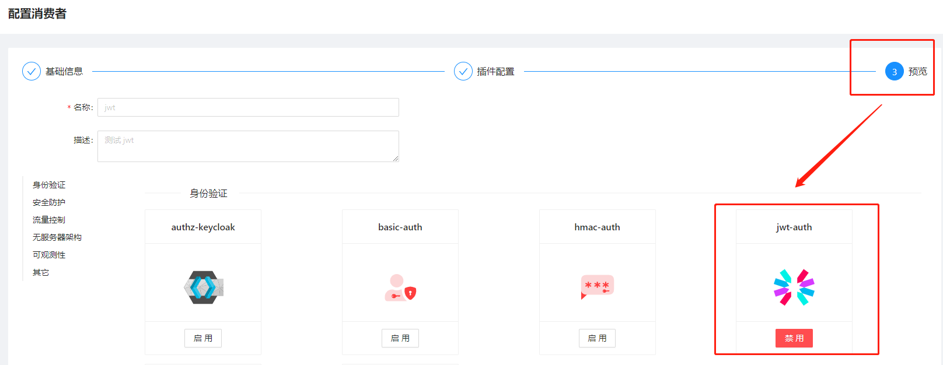Screen dimensions: 943x365
Task: Click the hmac-auth card title
Action: pos(598,227)
